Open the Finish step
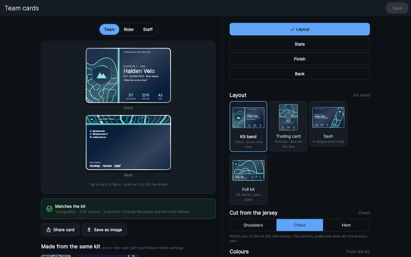This screenshot has height=257, width=411. click(x=300, y=59)
